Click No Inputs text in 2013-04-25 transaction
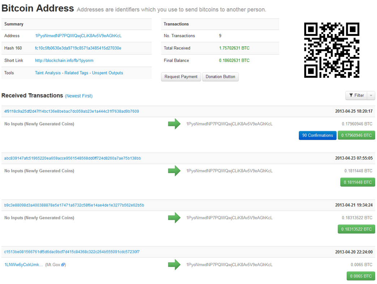This screenshot has width=377, height=284. pos(39,124)
